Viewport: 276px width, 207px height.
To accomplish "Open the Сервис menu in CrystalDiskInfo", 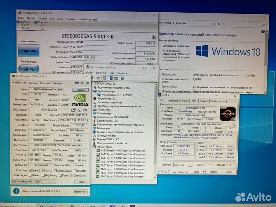I will coord(43,18).
